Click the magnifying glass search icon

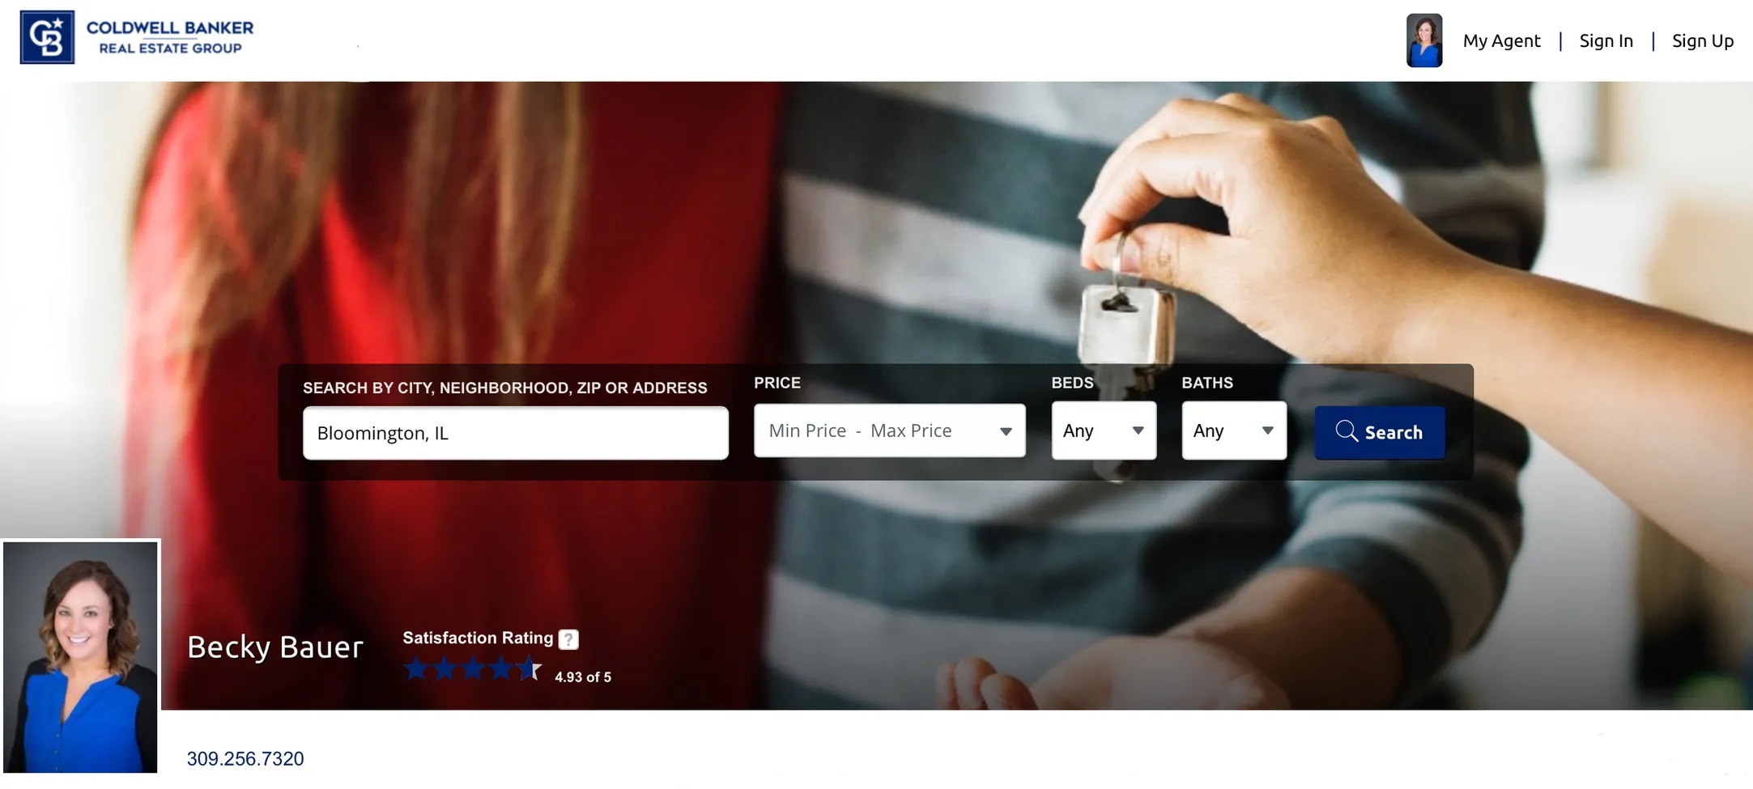(1347, 431)
